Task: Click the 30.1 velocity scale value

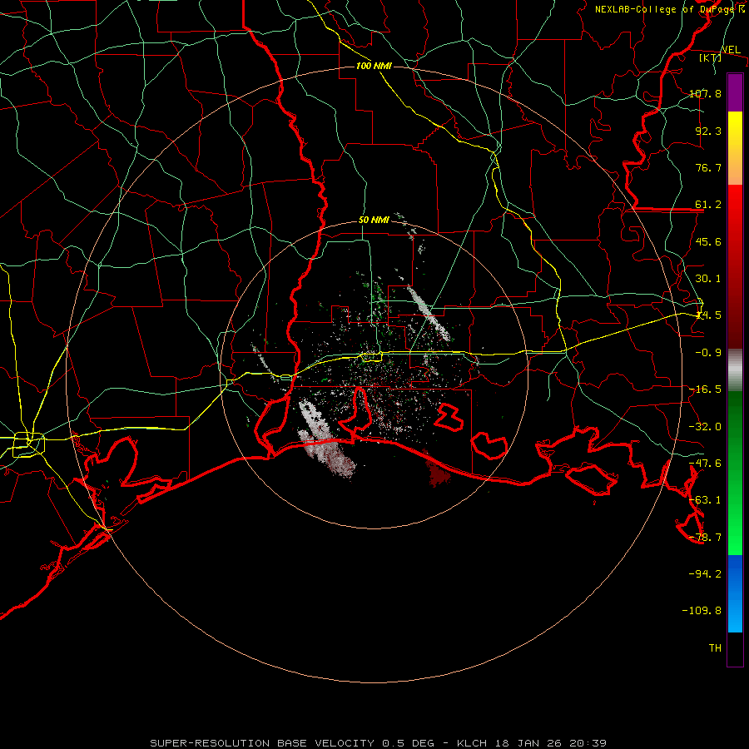Action: [708, 279]
